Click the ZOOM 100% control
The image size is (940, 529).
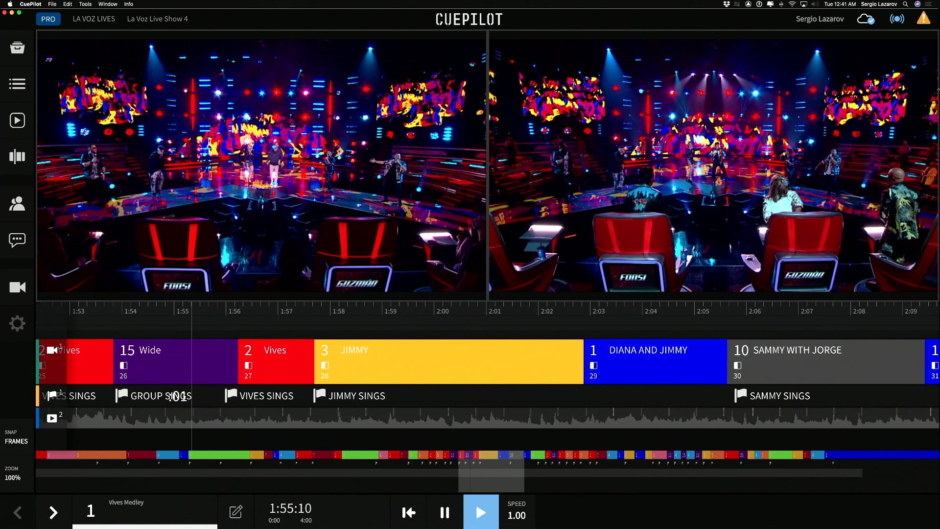13,473
